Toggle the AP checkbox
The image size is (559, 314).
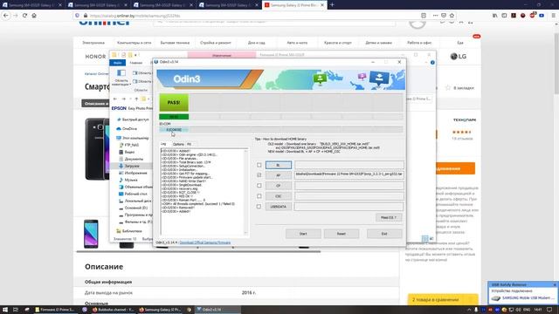pos(259,175)
